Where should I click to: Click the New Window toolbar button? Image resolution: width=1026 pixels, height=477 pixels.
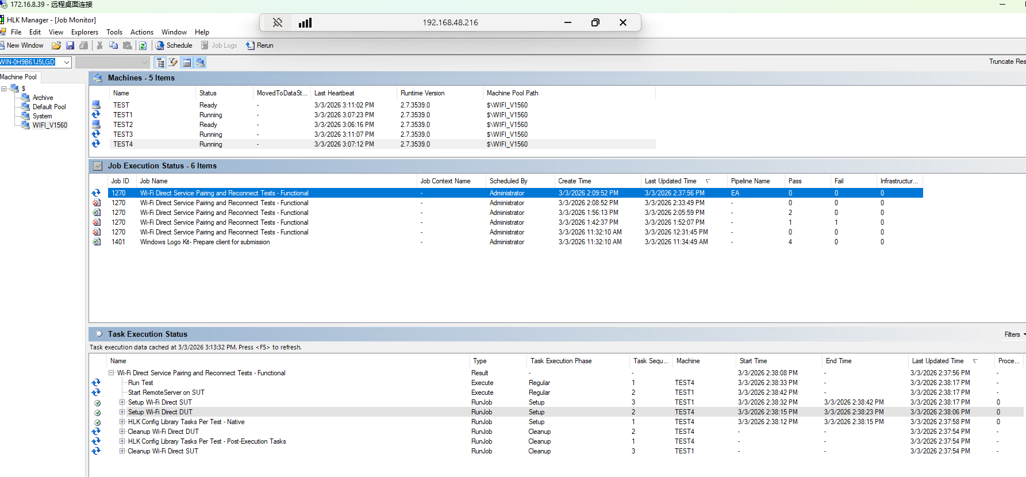tap(22, 45)
